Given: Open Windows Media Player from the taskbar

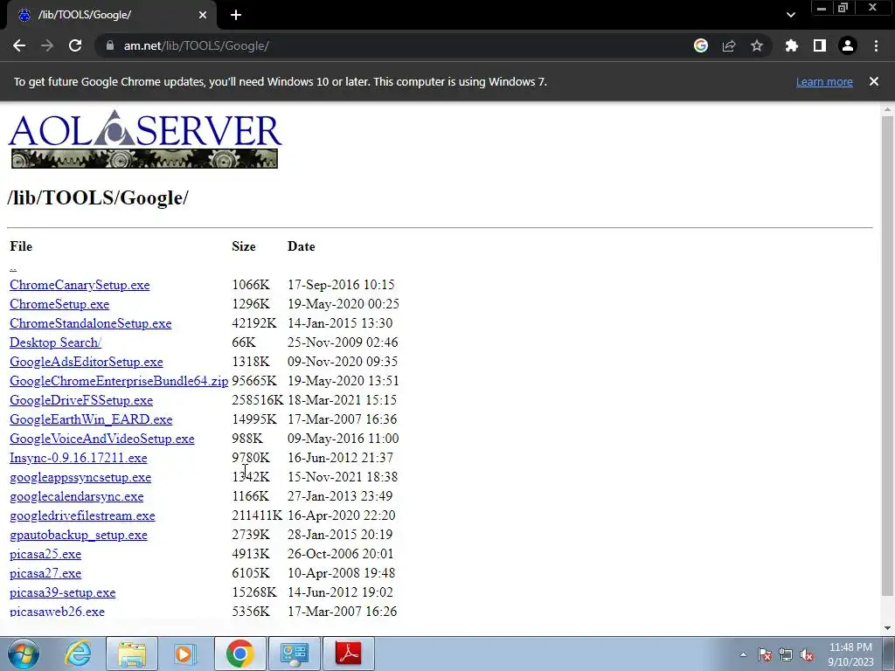Looking at the screenshot, I should 185,654.
